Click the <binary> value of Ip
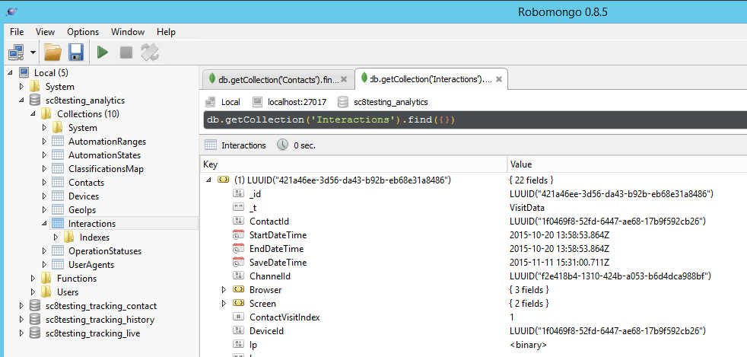 [528, 345]
